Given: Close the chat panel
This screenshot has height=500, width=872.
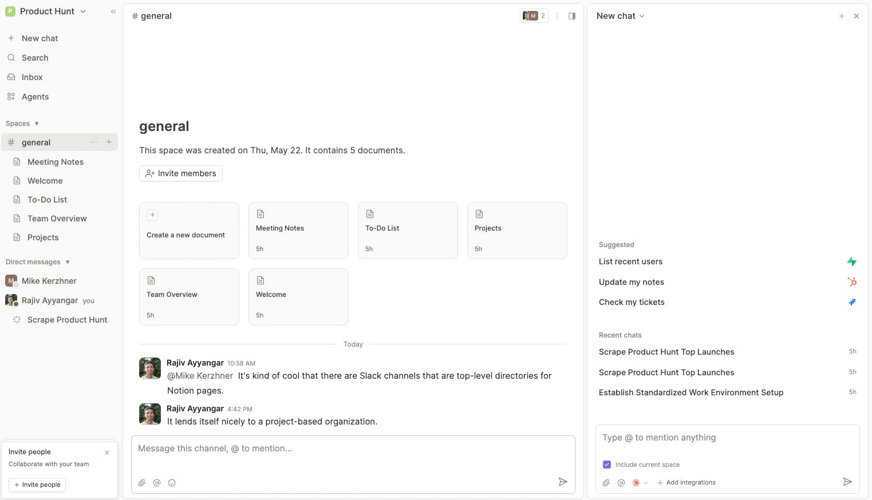Looking at the screenshot, I should [857, 16].
